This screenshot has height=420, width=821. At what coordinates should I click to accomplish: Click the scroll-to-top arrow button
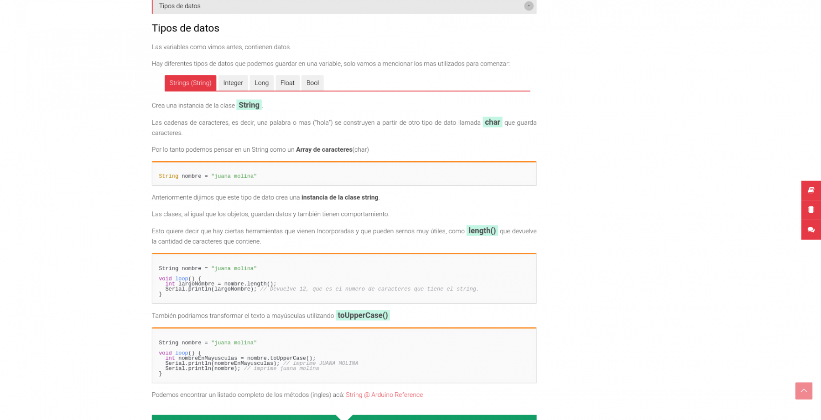coord(804,391)
